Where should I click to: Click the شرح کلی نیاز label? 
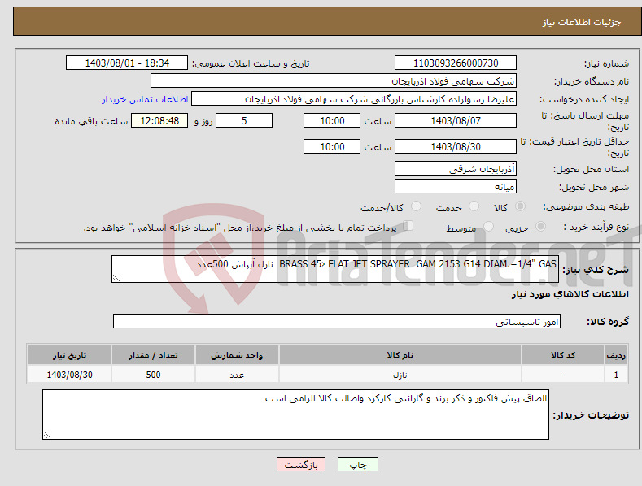596,270
